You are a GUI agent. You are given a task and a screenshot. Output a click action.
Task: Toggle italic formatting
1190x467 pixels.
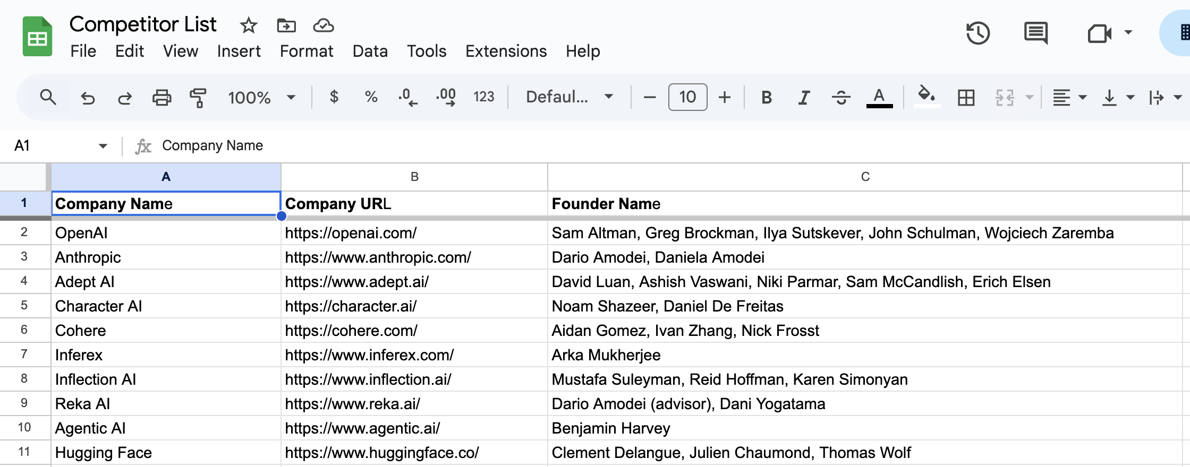point(804,98)
